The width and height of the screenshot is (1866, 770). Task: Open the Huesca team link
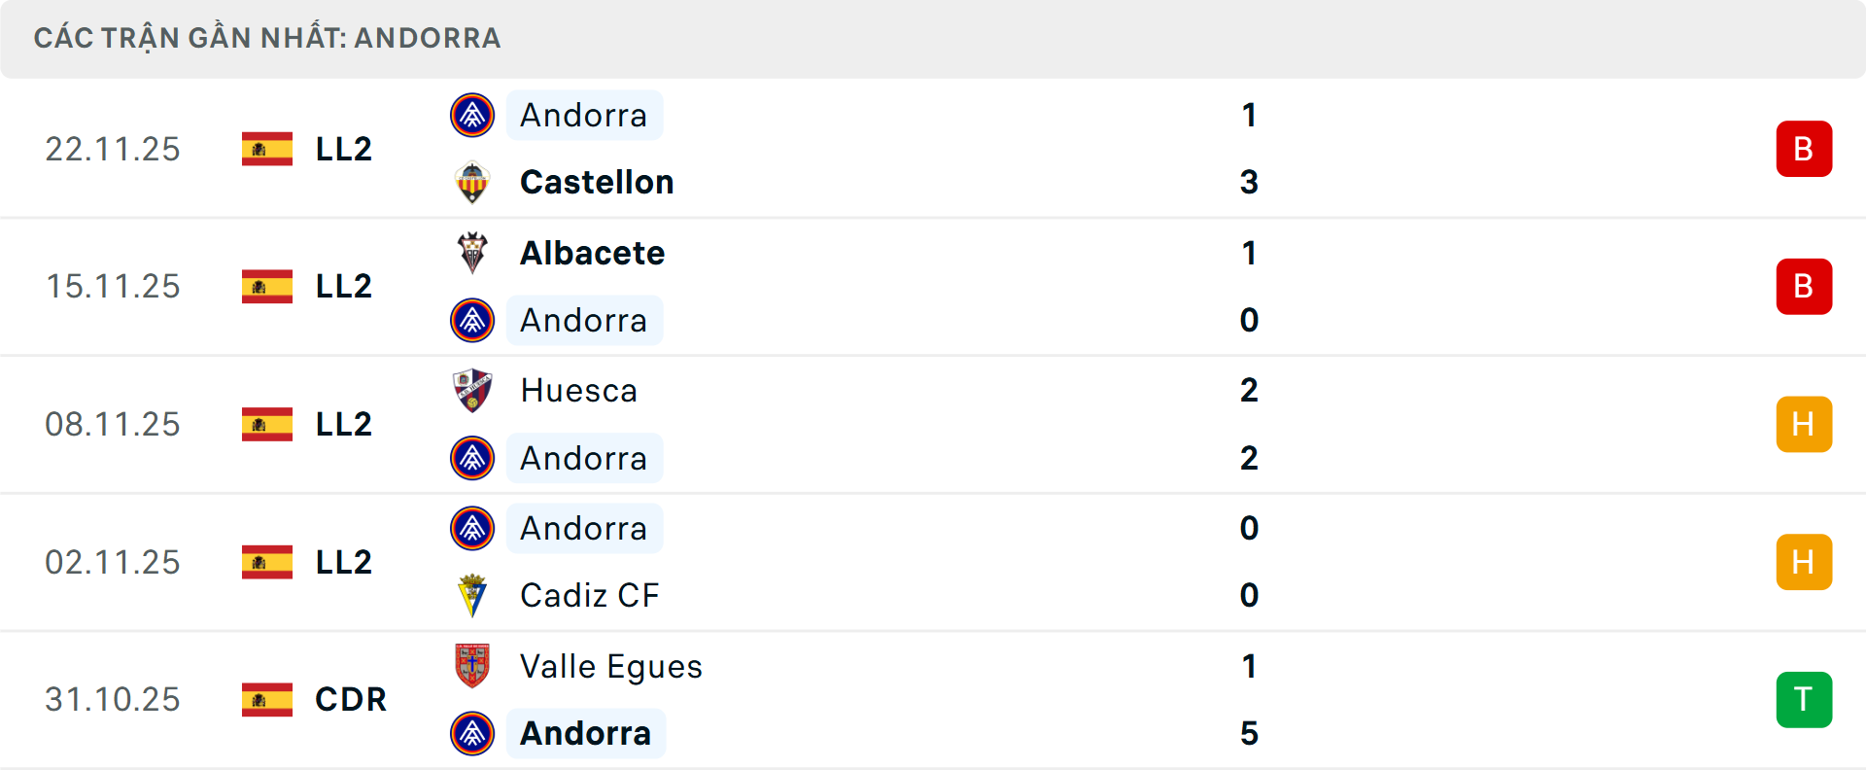578,391
